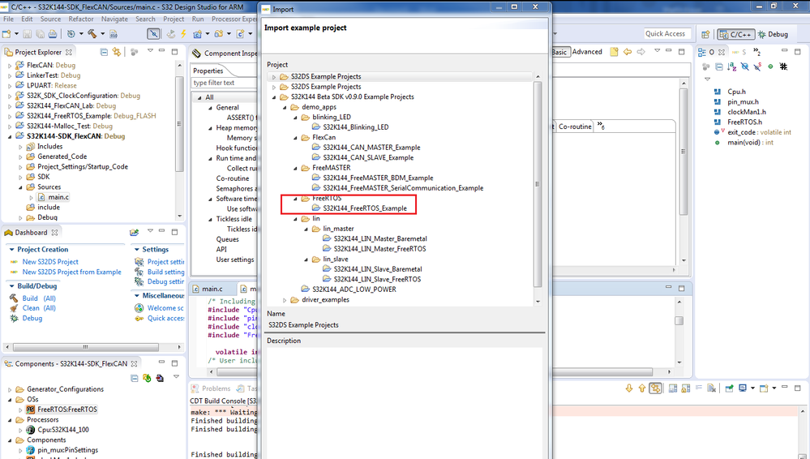This screenshot has width=810, height=459.
Task: Click Sort alphabetically icon in Outline view
Action: tap(731, 66)
